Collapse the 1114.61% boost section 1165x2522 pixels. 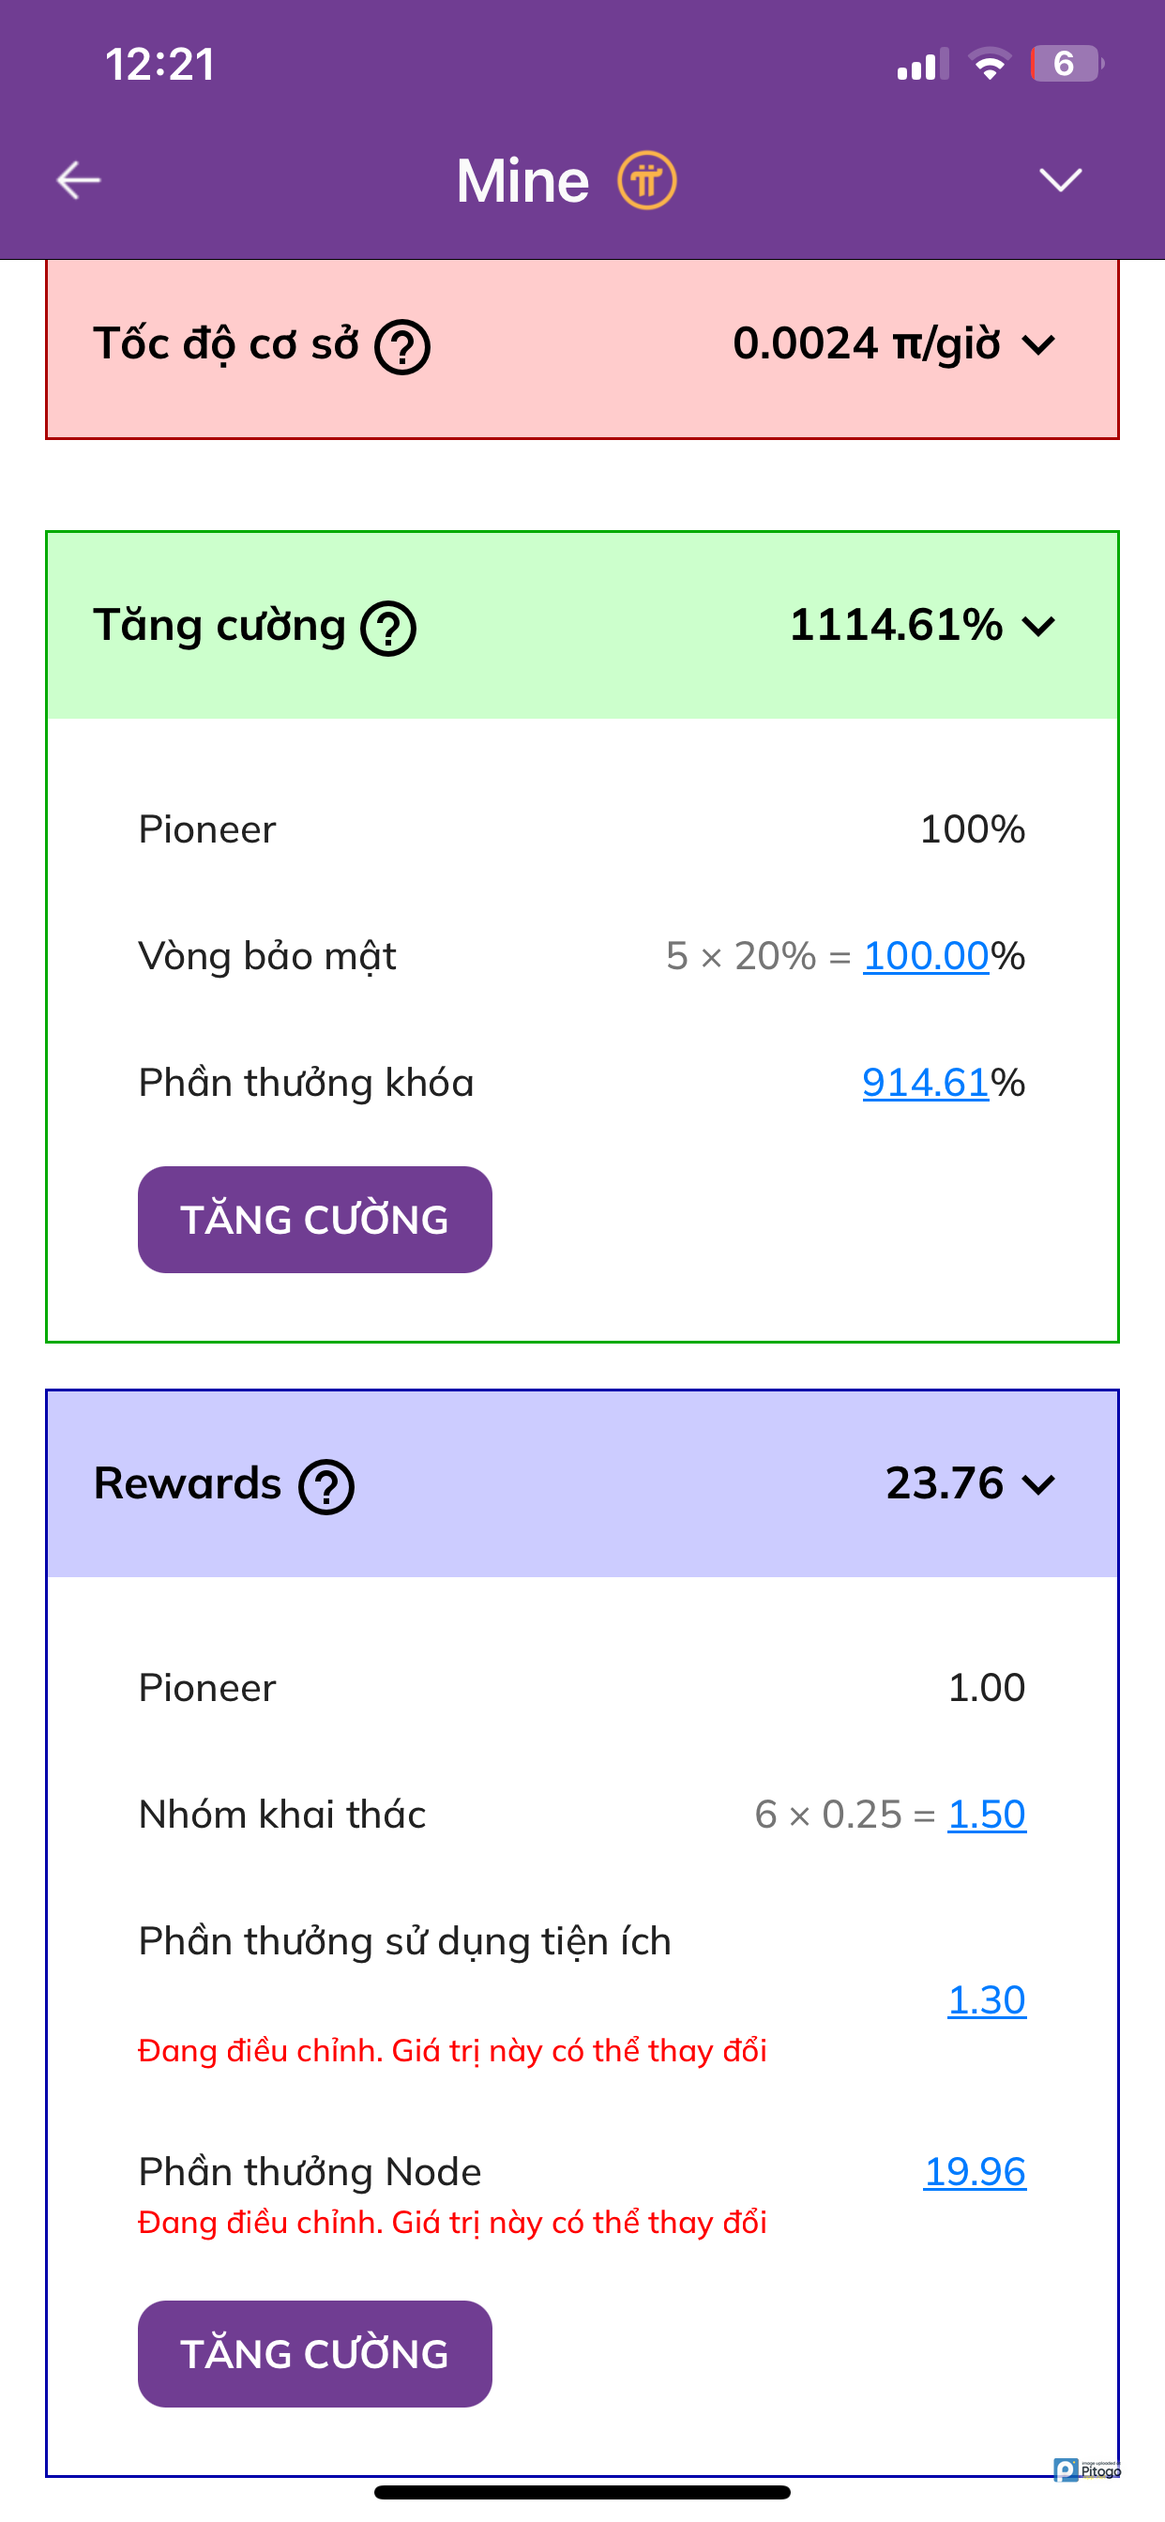[1038, 626]
